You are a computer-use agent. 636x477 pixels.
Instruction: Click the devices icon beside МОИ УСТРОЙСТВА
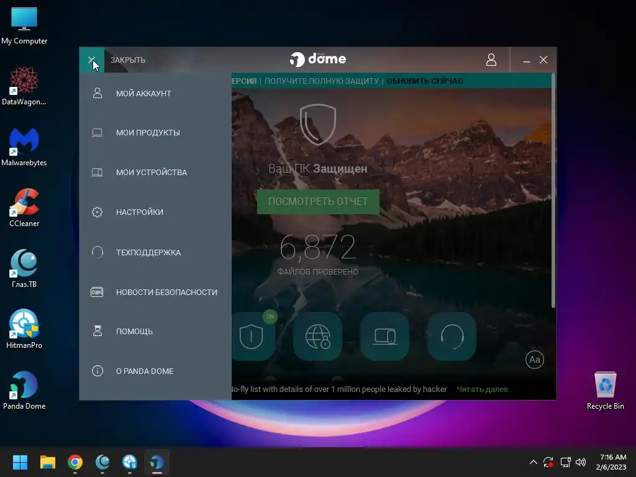pos(98,173)
